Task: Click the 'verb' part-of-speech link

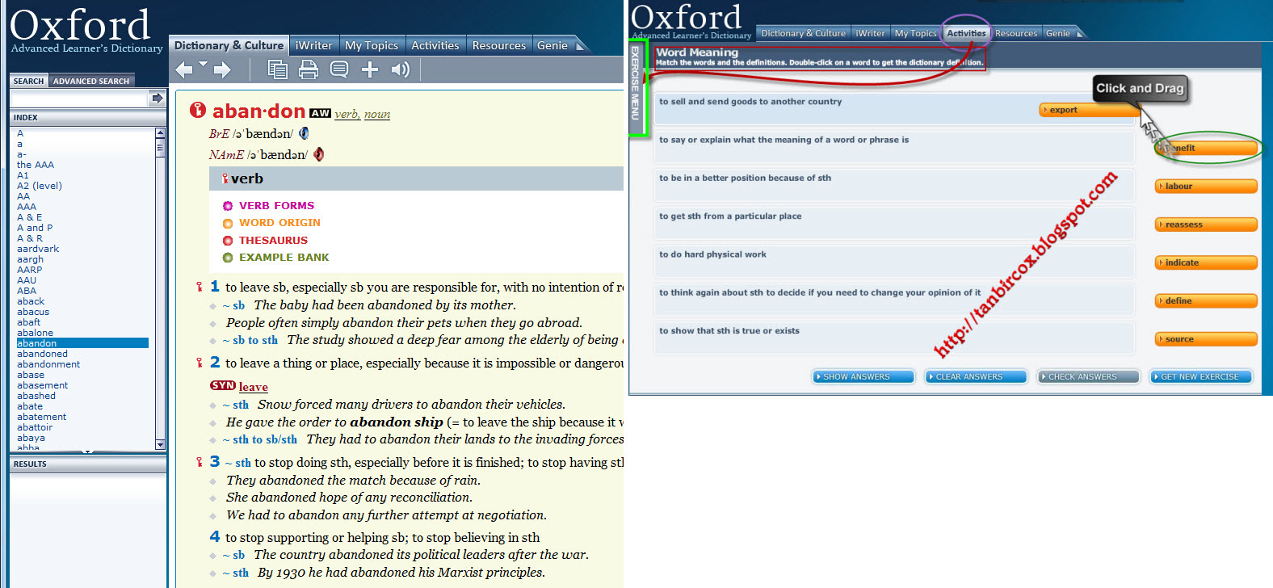Action: (x=347, y=114)
